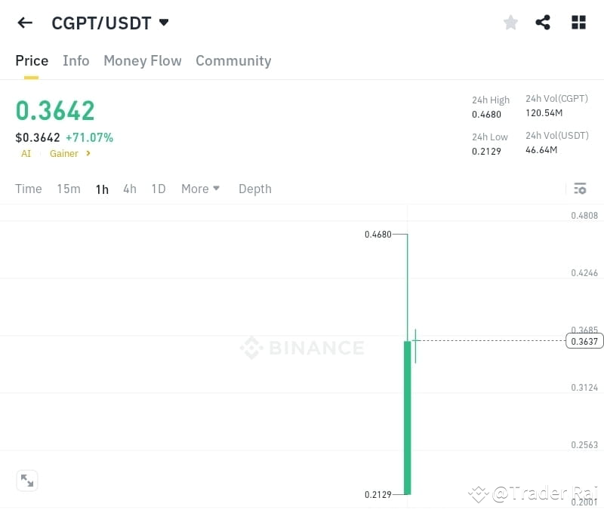Switch to the Money Flow tab
This screenshot has height=510, width=604.
(142, 60)
